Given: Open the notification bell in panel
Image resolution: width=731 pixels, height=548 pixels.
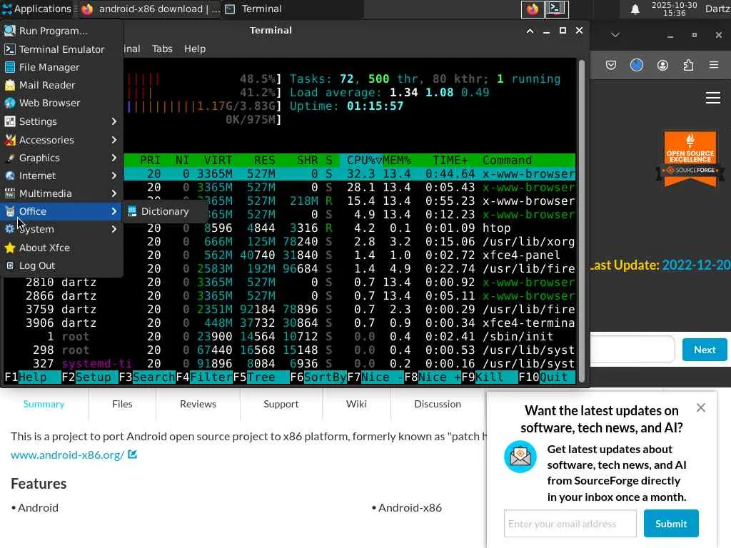Looking at the screenshot, I should [635, 9].
